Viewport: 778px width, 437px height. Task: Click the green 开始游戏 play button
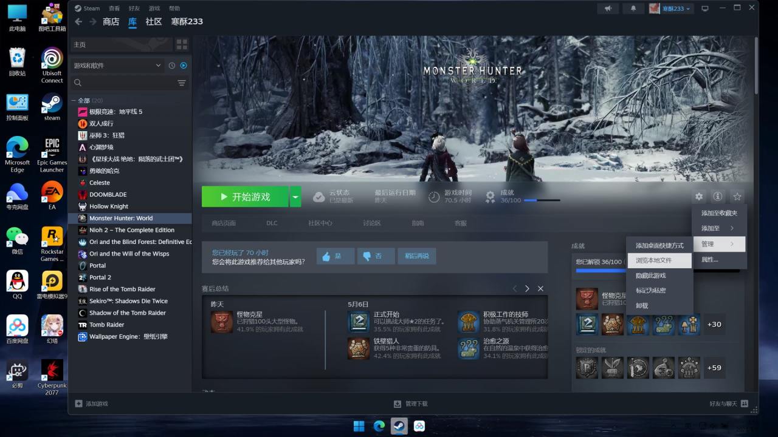coord(246,197)
